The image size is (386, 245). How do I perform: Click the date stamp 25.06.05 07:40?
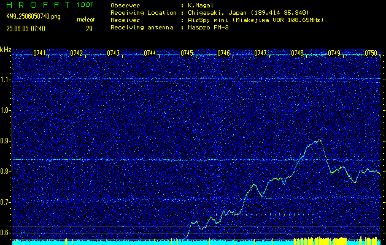[x=26, y=29]
